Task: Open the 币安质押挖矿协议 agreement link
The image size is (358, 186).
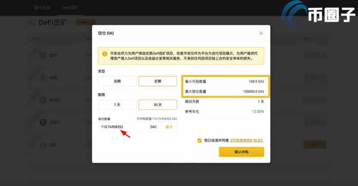Action: (x=247, y=141)
